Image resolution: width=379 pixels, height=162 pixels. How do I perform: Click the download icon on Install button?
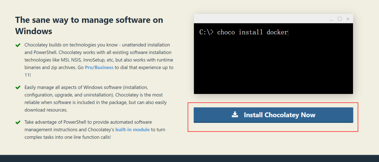pos(235,115)
